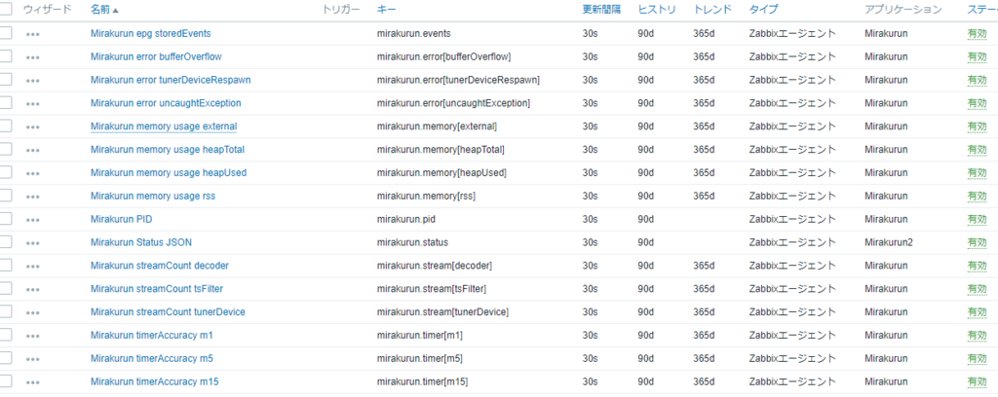
Task: Toggle 有効 status for epg storedEvents
Action: pos(977,34)
